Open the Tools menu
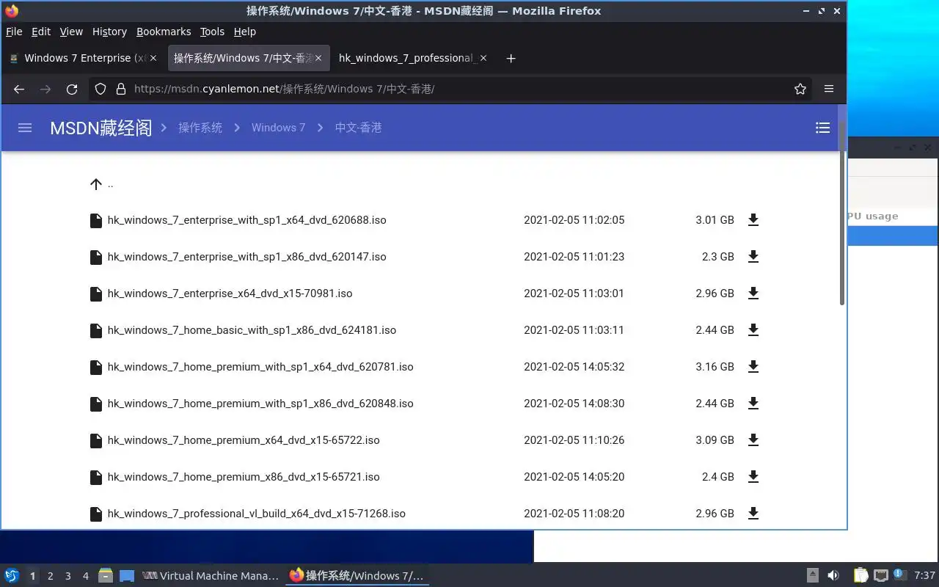This screenshot has width=939, height=587. [x=212, y=32]
